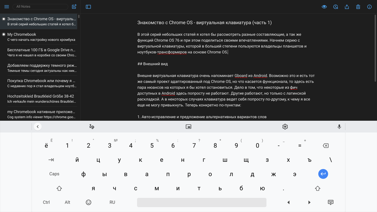Tap the minus key

(279, 145)
